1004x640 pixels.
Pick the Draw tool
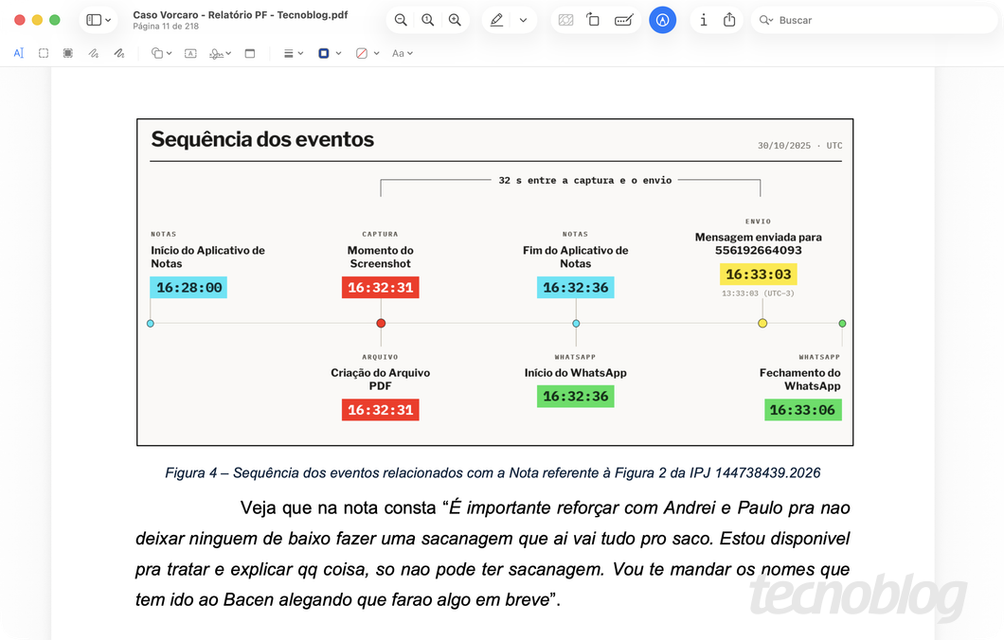pos(119,53)
